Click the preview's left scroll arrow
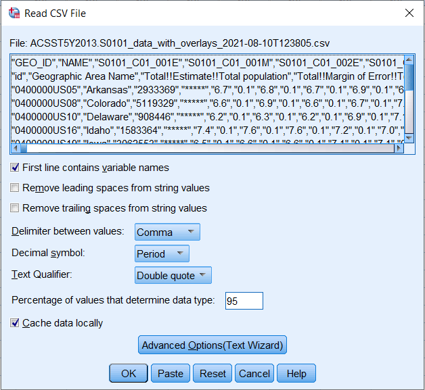The height and width of the screenshot is (390, 425). (16, 149)
